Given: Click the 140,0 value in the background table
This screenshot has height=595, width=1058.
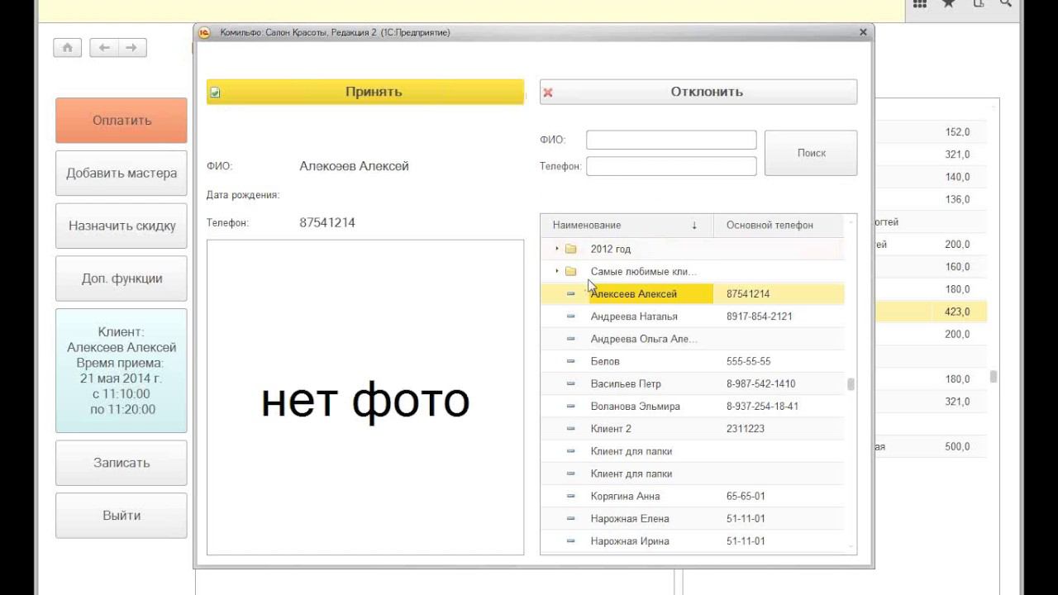Looking at the screenshot, I should [957, 177].
